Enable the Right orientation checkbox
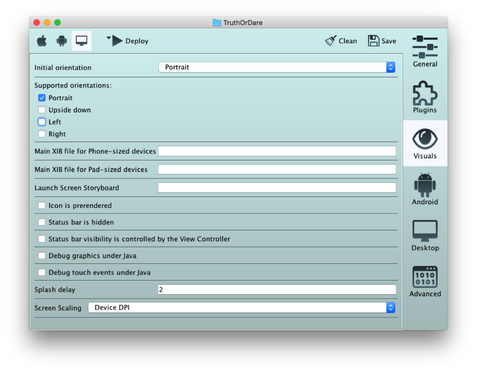This screenshot has height=372, width=477. click(42, 134)
